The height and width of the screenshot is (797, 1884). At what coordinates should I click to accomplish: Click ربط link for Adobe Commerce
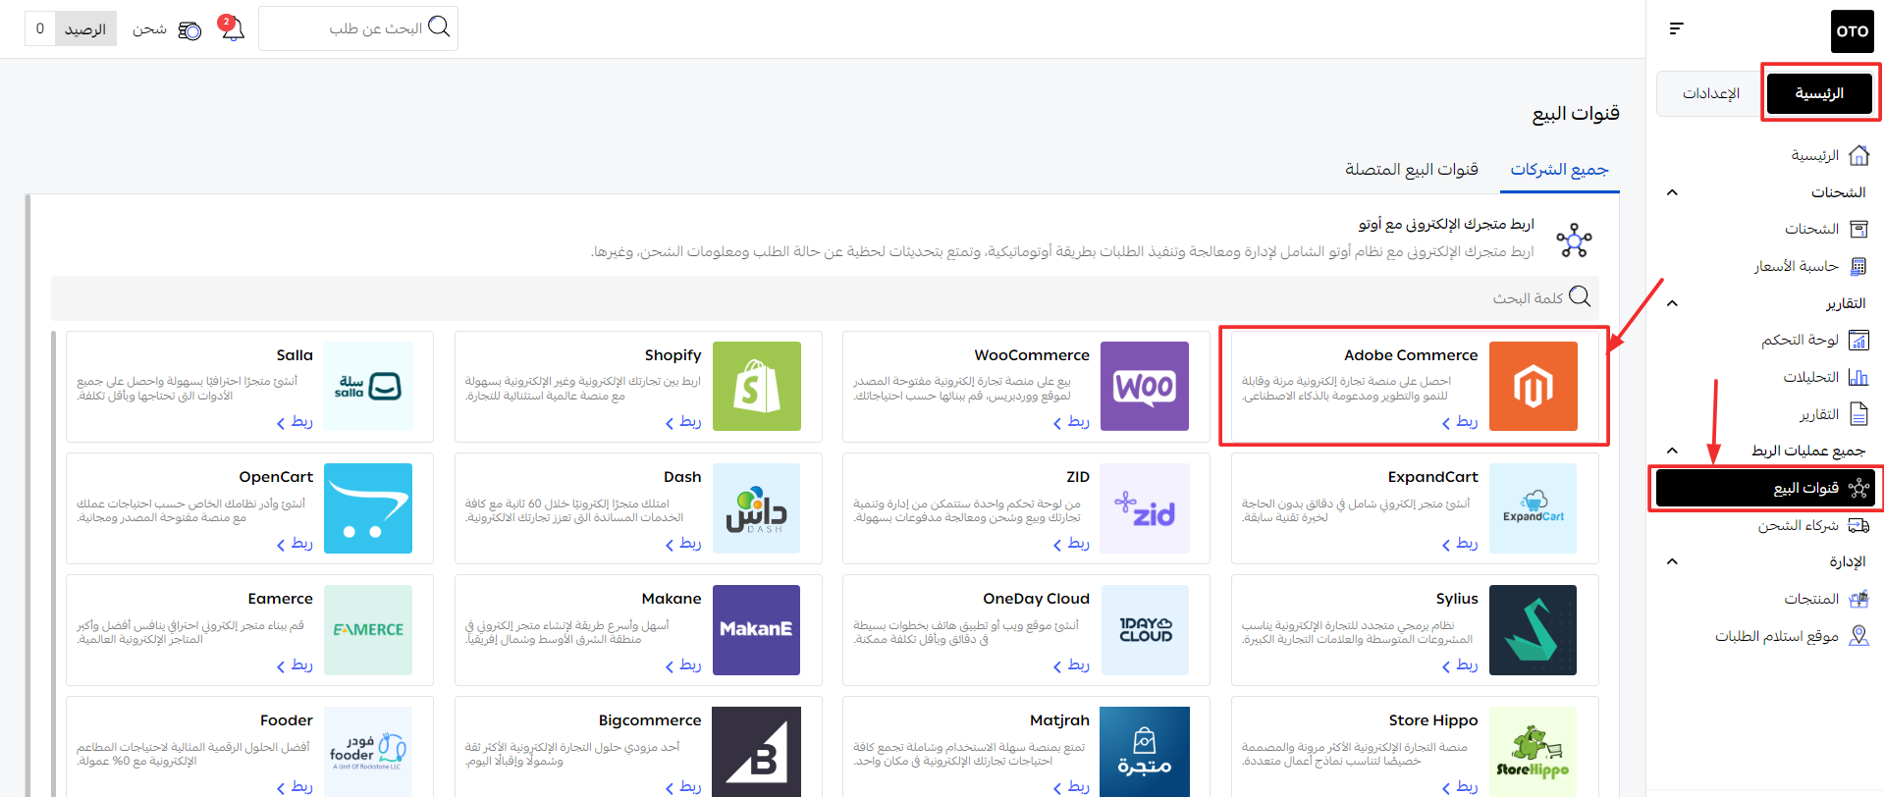1460,421
